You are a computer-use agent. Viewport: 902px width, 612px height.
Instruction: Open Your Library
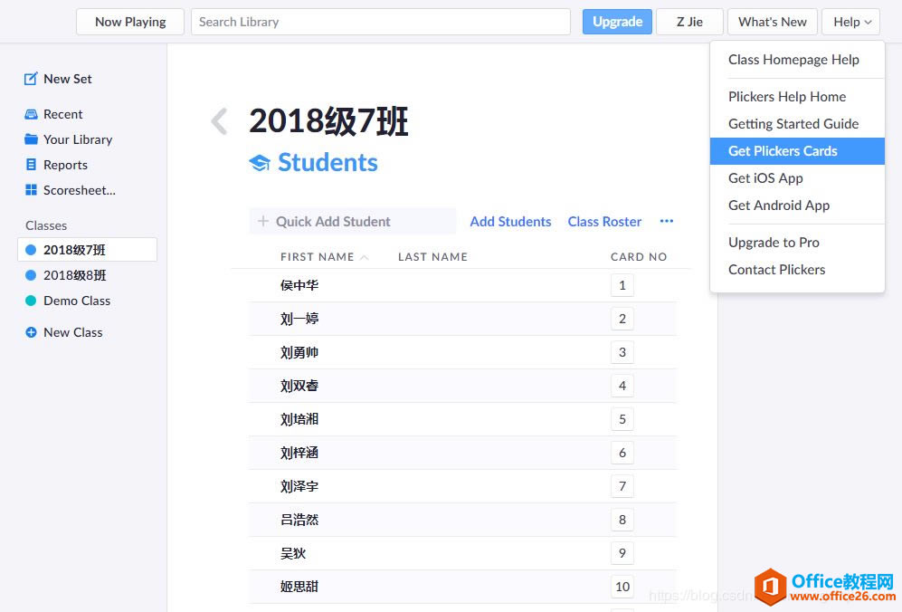click(x=77, y=139)
